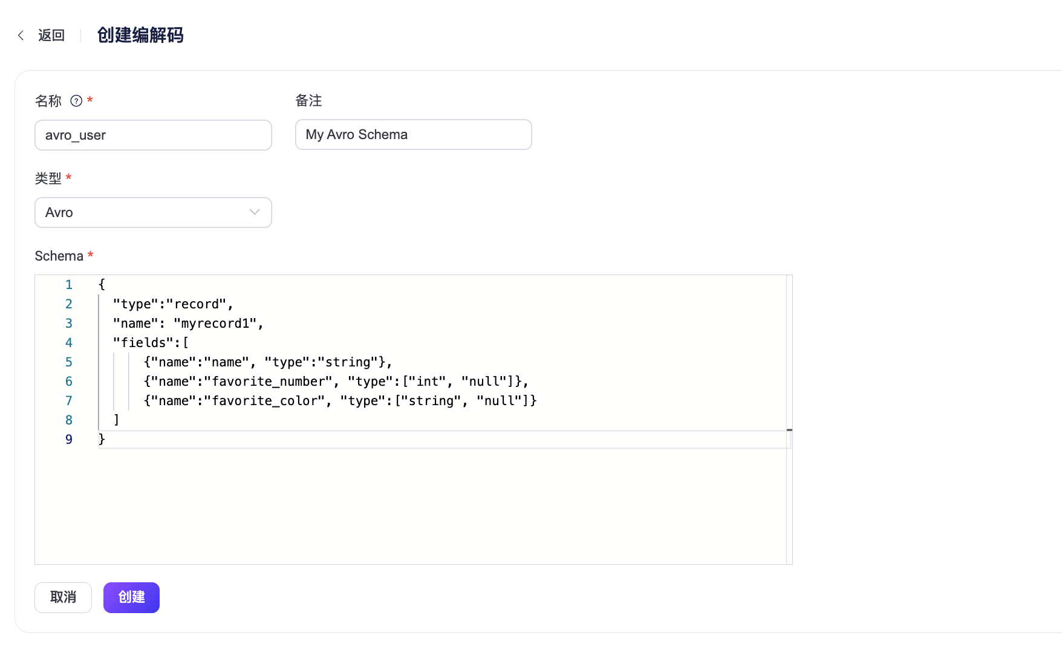Place cursor on "type":"record" line

click(x=172, y=304)
